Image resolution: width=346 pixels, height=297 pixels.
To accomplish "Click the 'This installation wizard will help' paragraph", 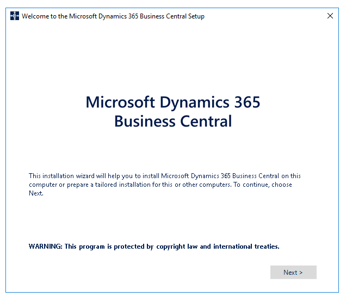I will tap(165, 185).
